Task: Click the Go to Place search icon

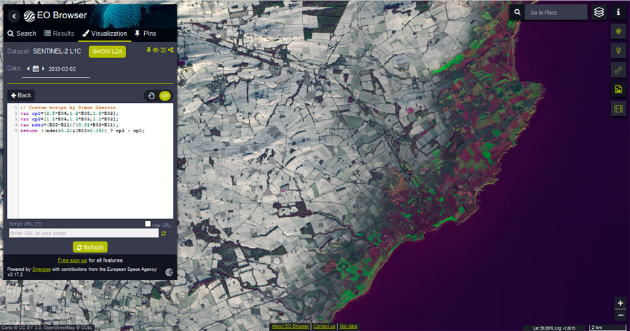Action: click(x=517, y=13)
